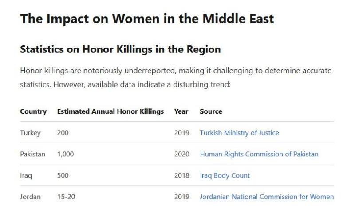Click the main heading about Middle East women
The width and height of the screenshot is (355, 210).
(x=147, y=19)
